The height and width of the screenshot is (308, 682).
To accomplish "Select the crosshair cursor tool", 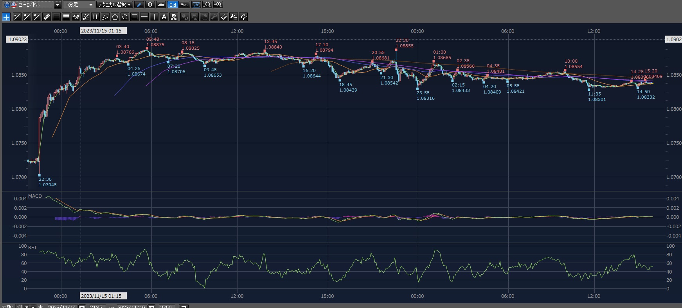I will [x=6, y=17].
